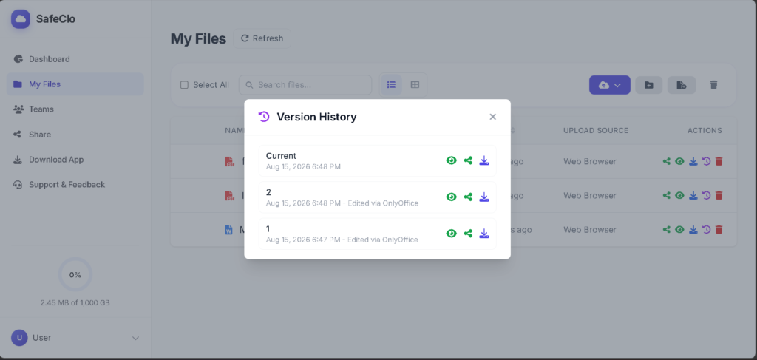Tick the Select All checkbox
The image size is (757, 360).
(x=184, y=85)
